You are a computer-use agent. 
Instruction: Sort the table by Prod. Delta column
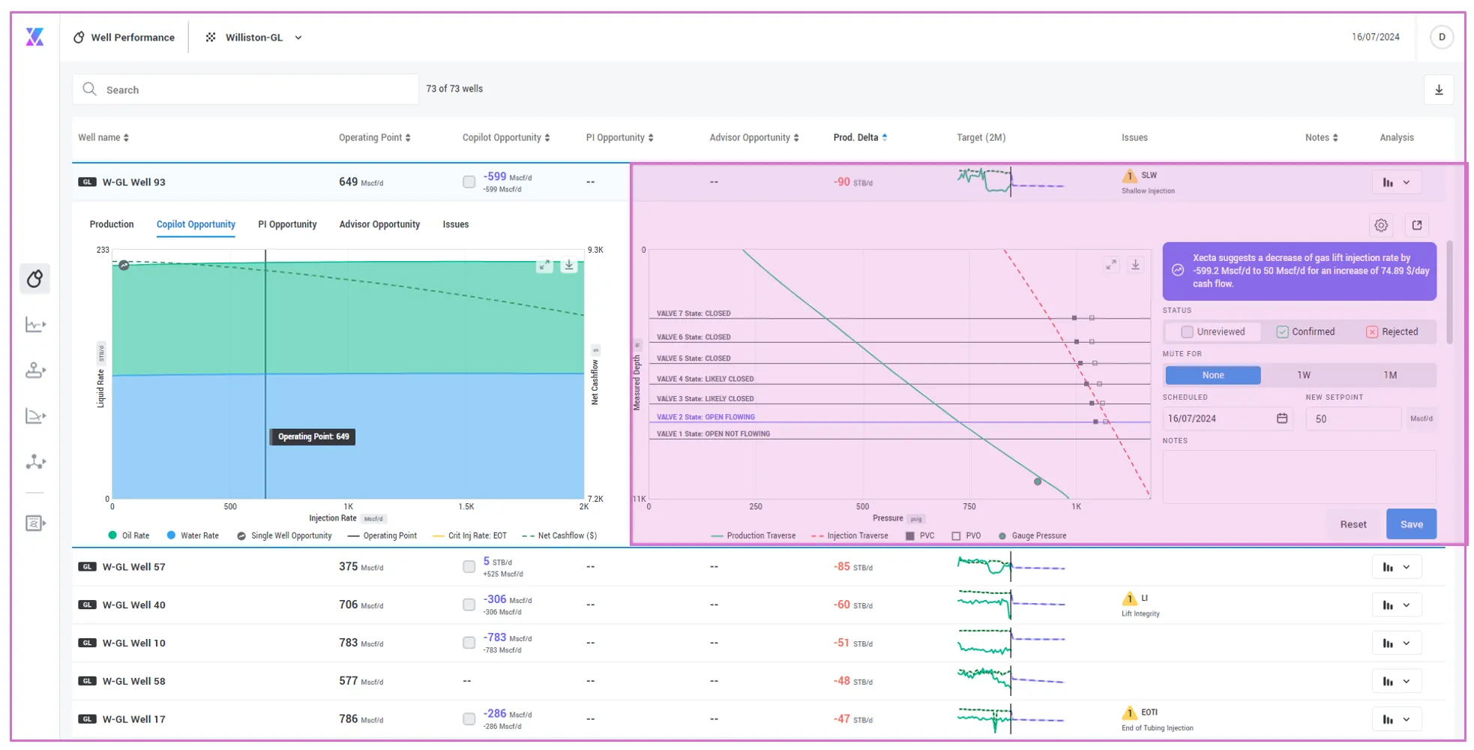[861, 137]
